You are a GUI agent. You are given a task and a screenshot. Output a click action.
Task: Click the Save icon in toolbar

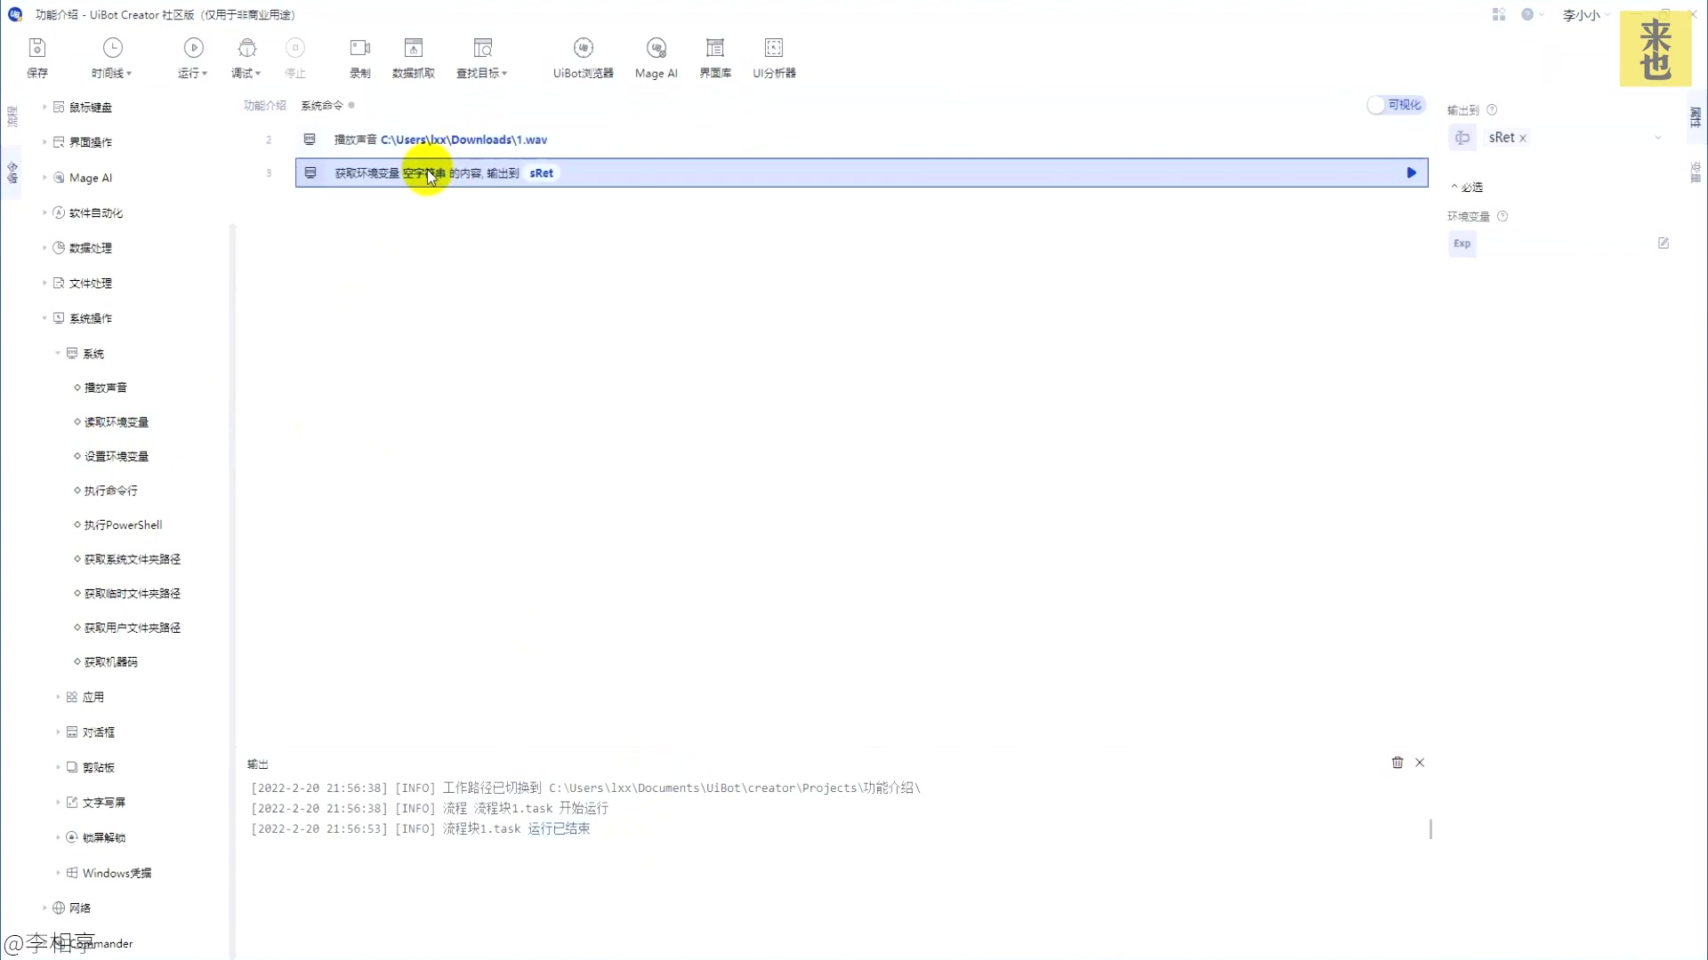coord(37,48)
